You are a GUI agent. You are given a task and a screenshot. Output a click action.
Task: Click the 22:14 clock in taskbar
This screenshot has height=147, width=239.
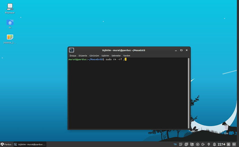[x=221, y=144]
